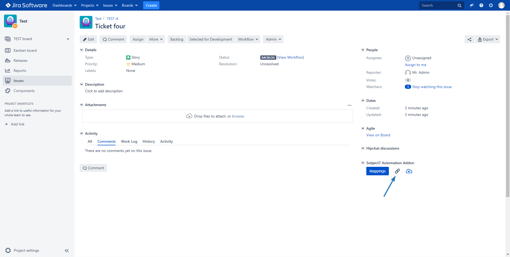Viewport: 510px width, 257px height.
Task: Switch to the Work Log tab
Action: [x=129, y=141]
